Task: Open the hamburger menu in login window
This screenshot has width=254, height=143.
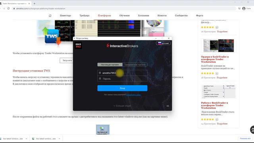Action: tap(167, 106)
